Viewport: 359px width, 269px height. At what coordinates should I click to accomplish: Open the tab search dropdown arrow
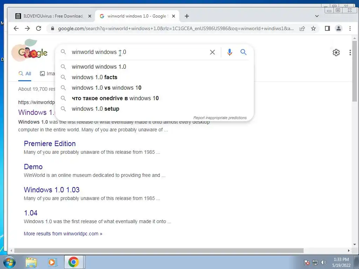[x=317, y=16]
